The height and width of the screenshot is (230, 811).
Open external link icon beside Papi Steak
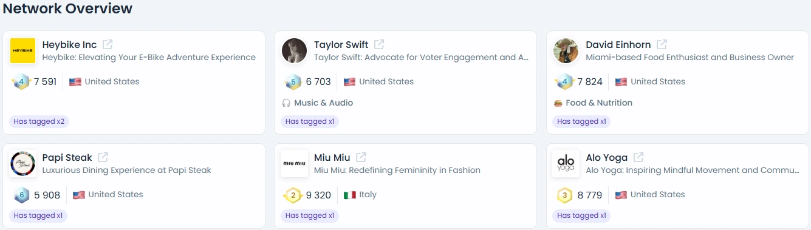pos(103,157)
